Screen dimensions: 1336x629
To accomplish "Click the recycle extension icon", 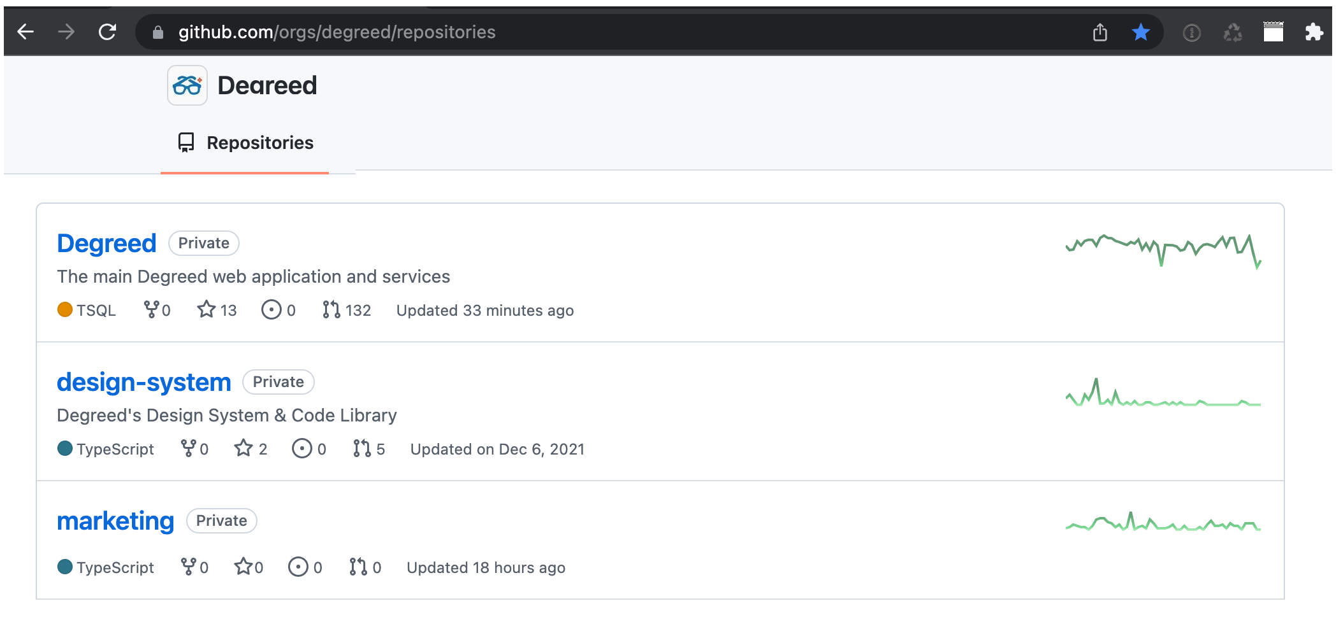I will coord(1233,32).
